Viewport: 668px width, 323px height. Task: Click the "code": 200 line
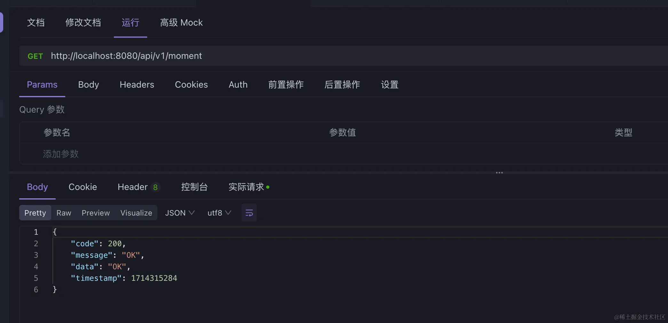click(98, 244)
